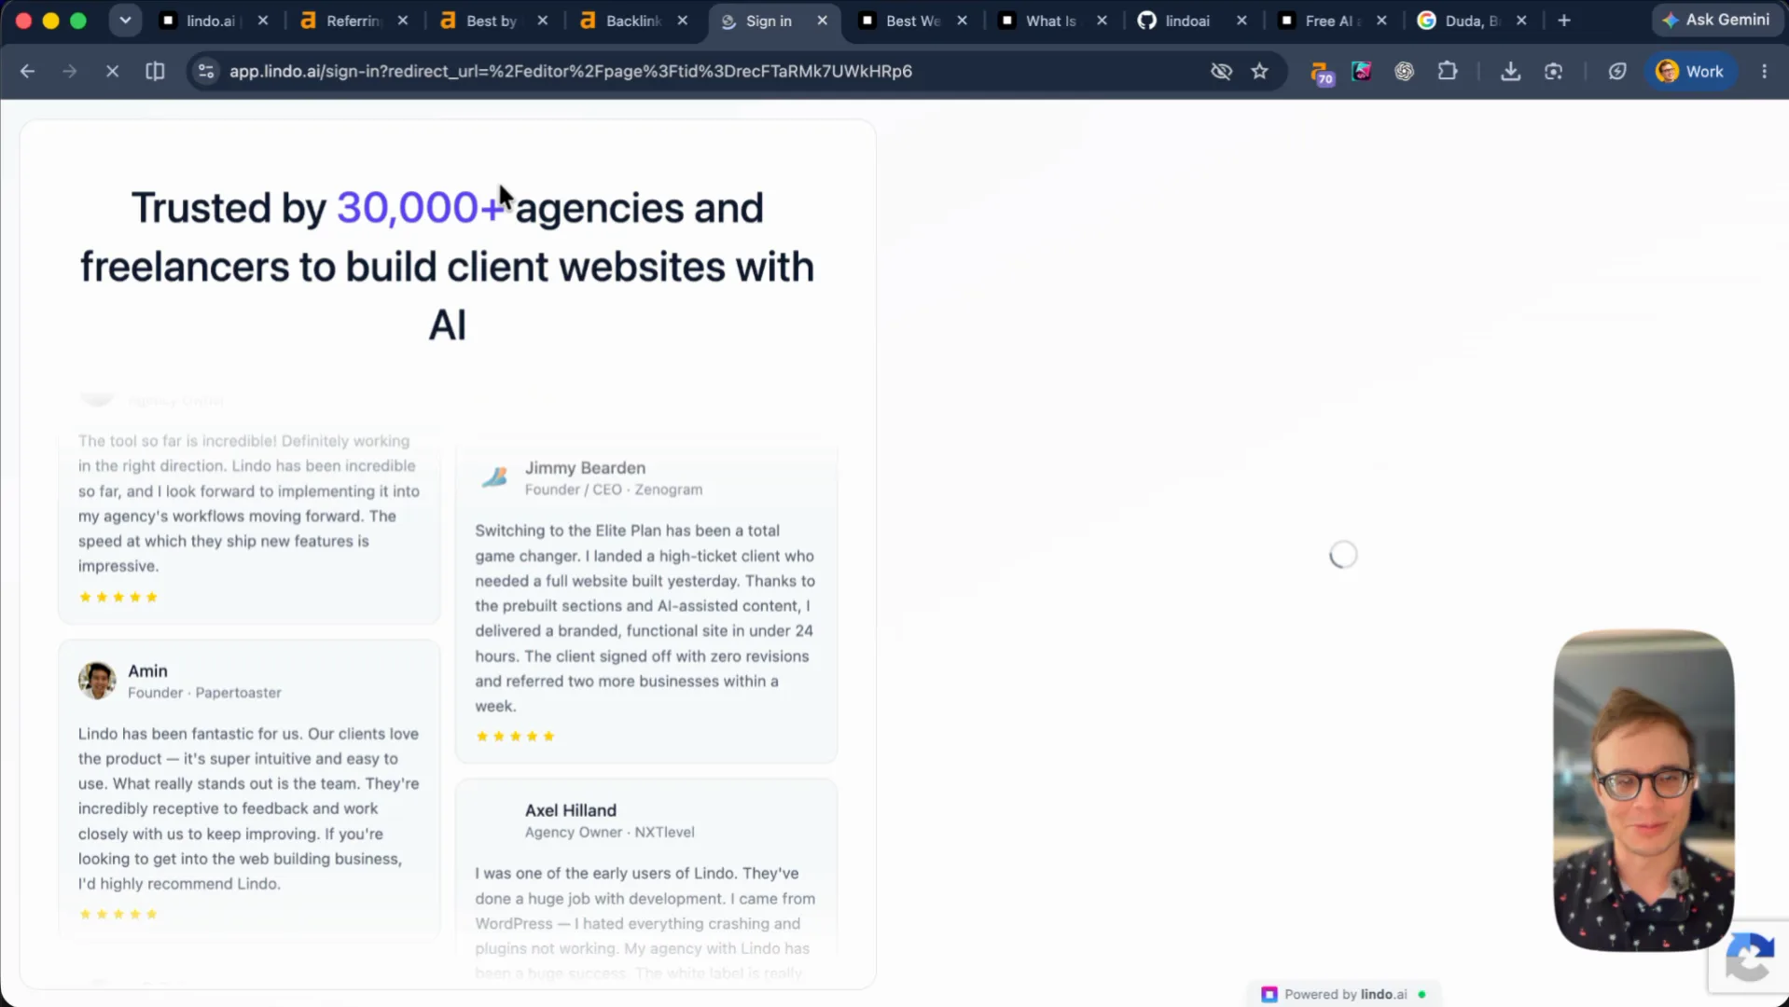Close the Sign in tab
1789x1007 pixels.
click(x=822, y=21)
